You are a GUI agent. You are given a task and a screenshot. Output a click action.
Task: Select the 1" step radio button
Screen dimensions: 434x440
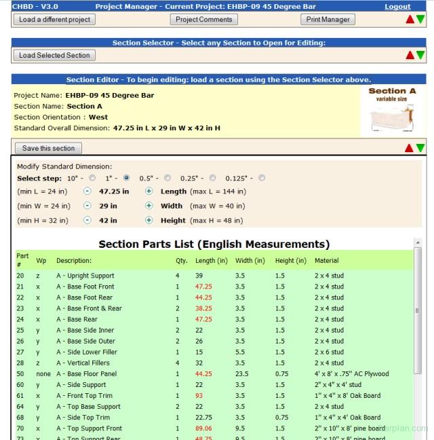126,178
